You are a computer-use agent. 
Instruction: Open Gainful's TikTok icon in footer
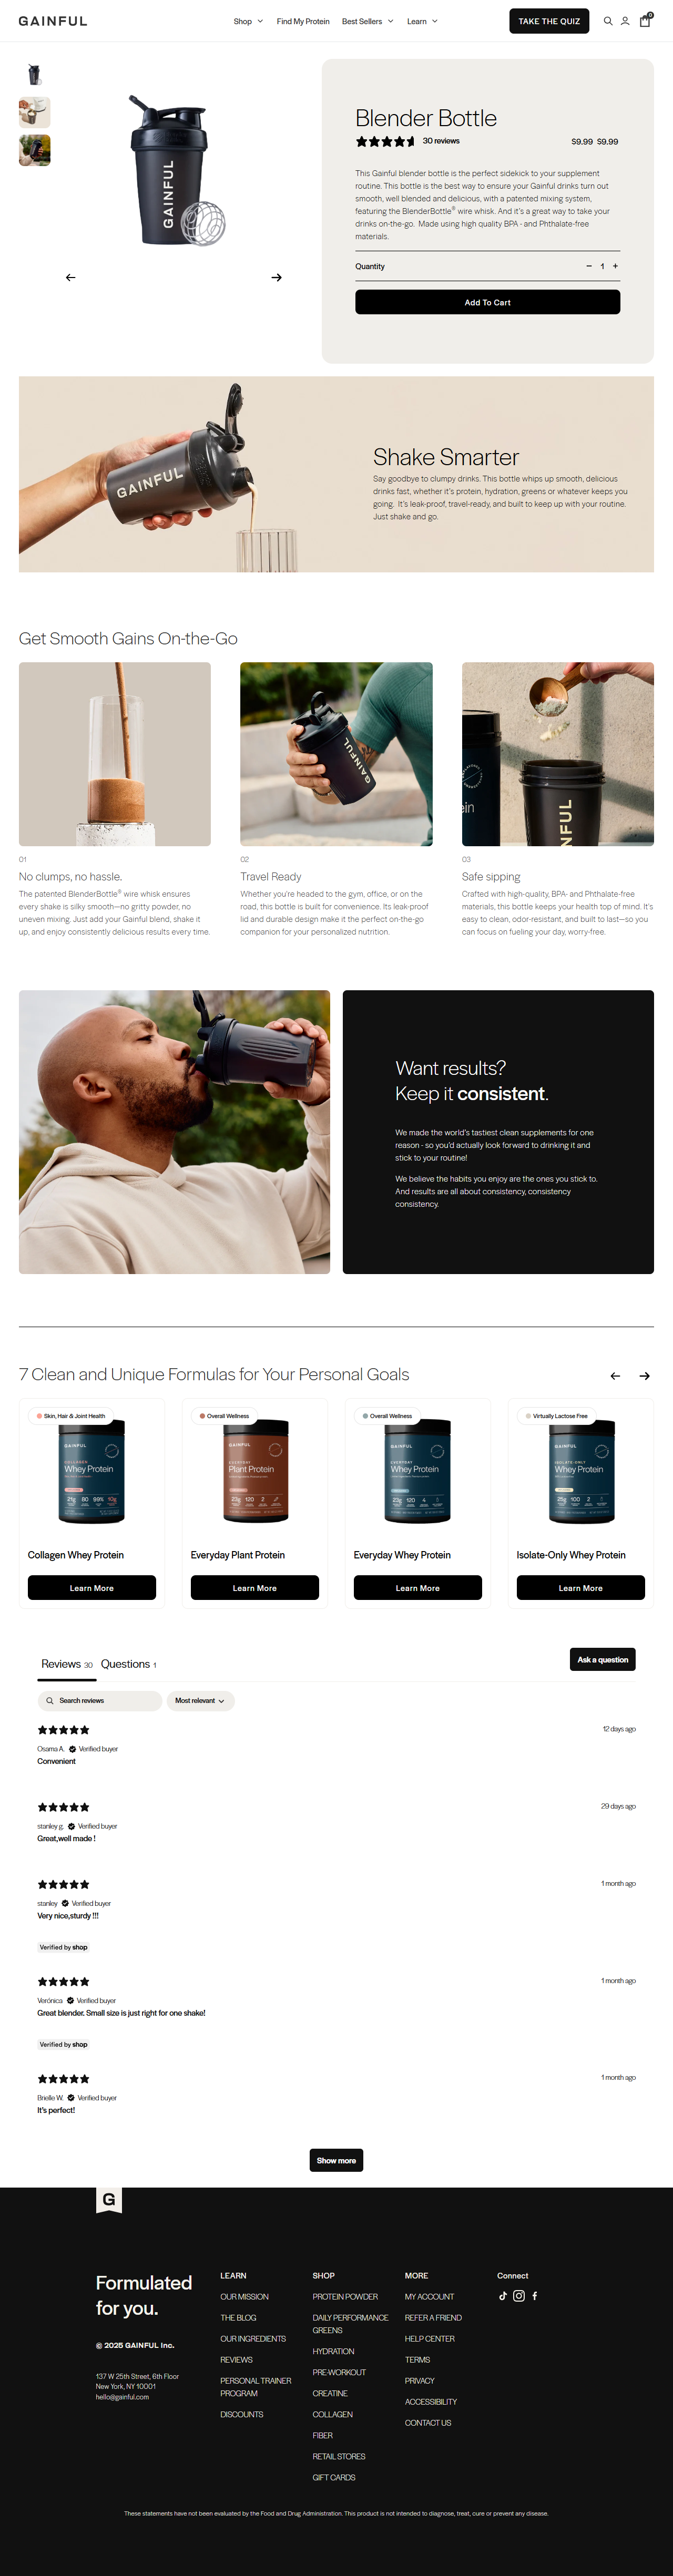(x=503, y=2296)
